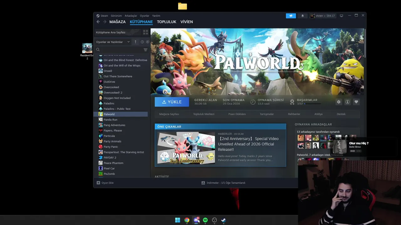This screenshot has height=225, width=401.
Task: Open Topluluk Merkezi link
Action: coord(204,114)
